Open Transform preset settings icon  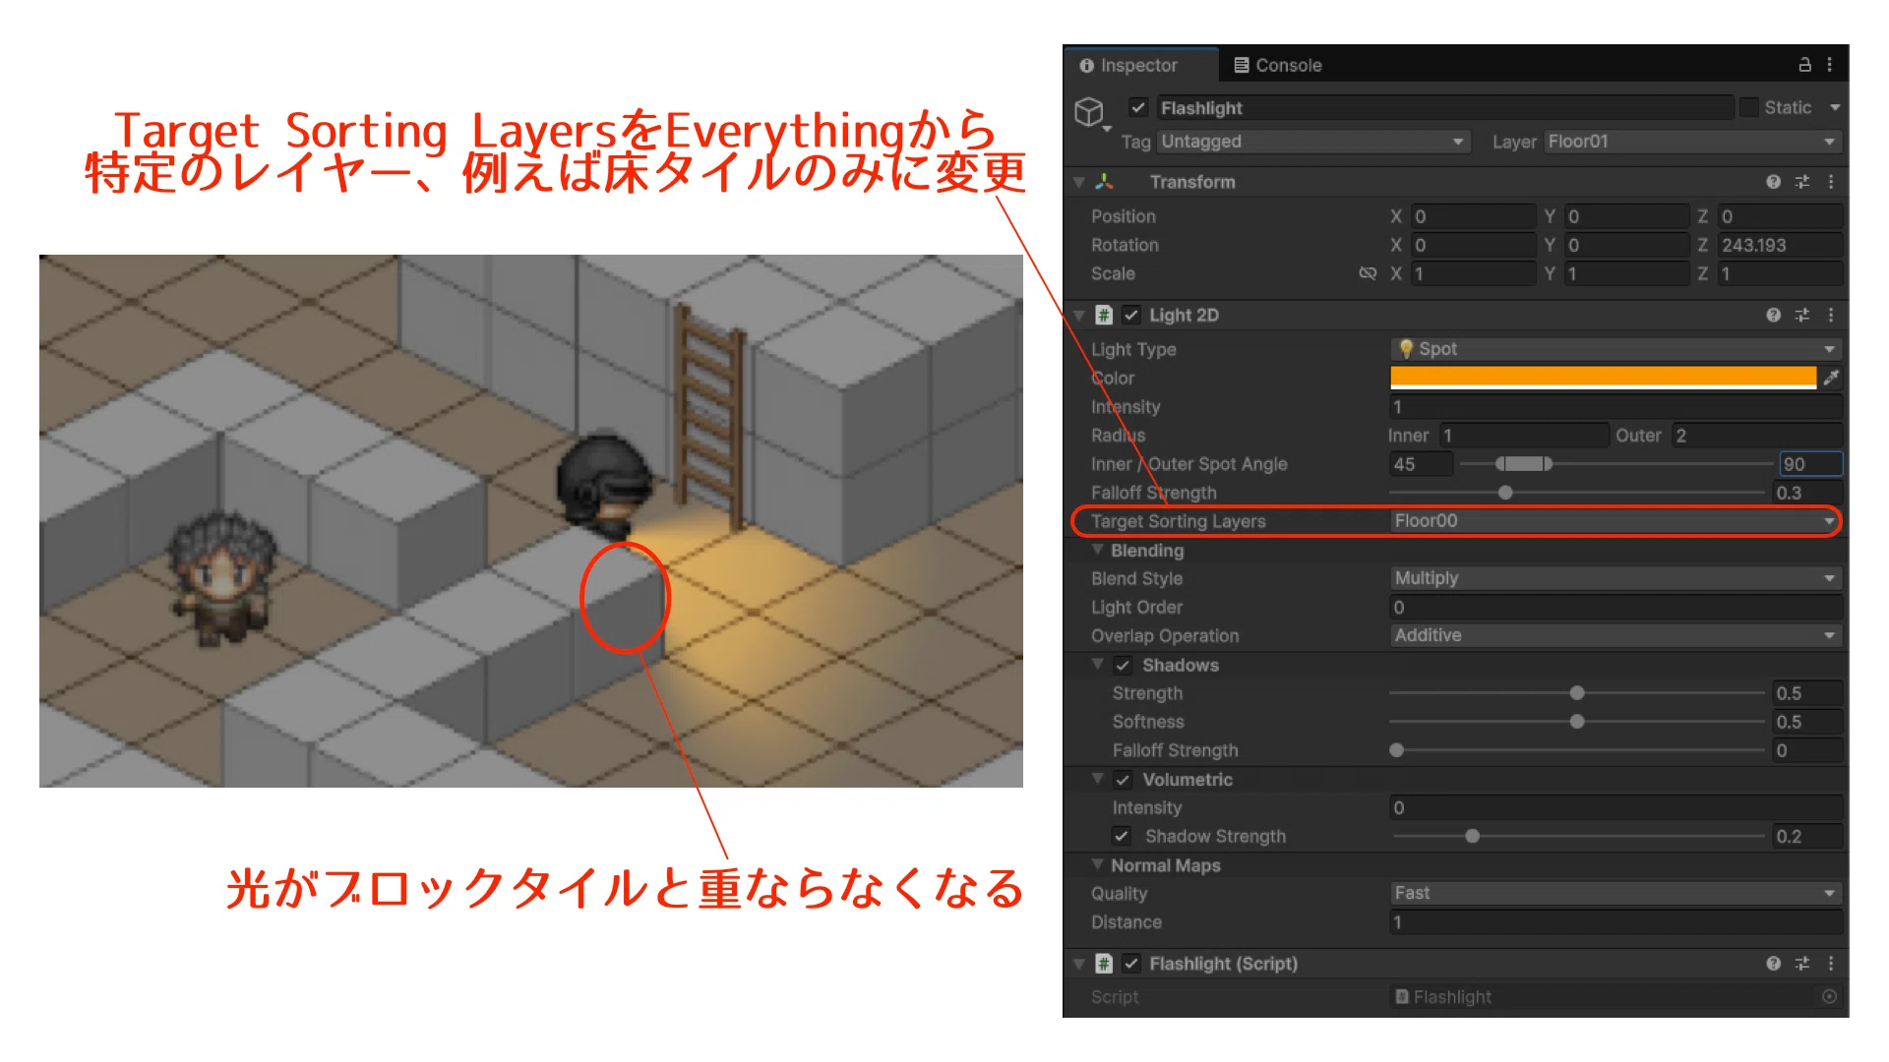[x=1802, y=182]
